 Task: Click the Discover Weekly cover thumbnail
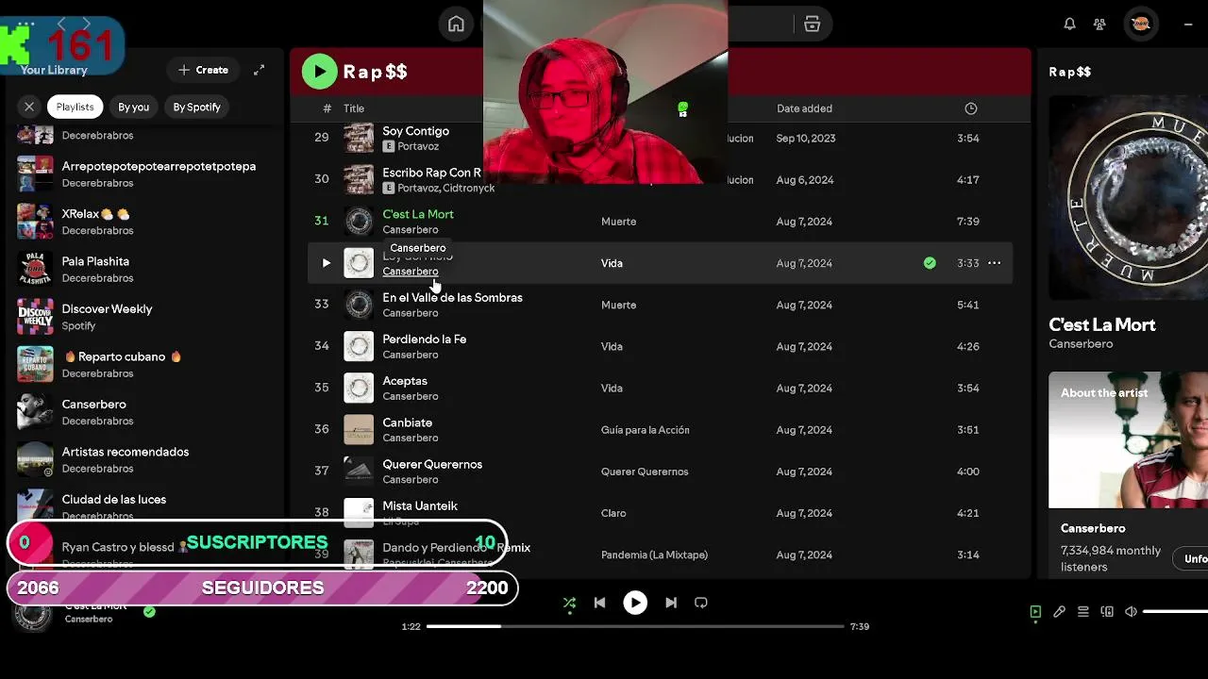(x=36, y=317)
